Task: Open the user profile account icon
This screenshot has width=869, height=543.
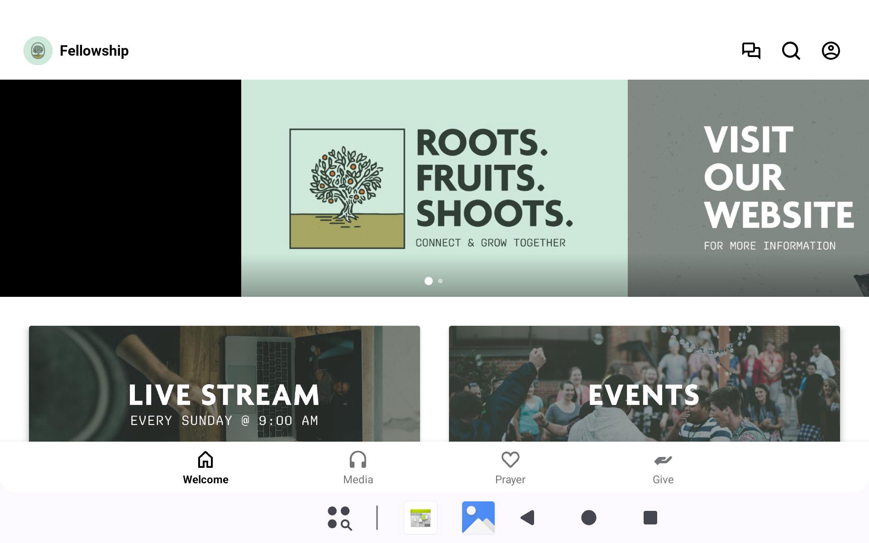Action: 831,51
